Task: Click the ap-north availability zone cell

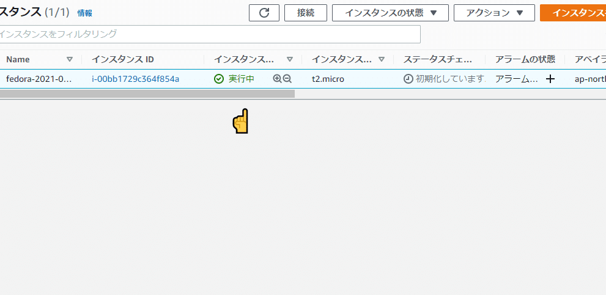Action: coord(590,79)
